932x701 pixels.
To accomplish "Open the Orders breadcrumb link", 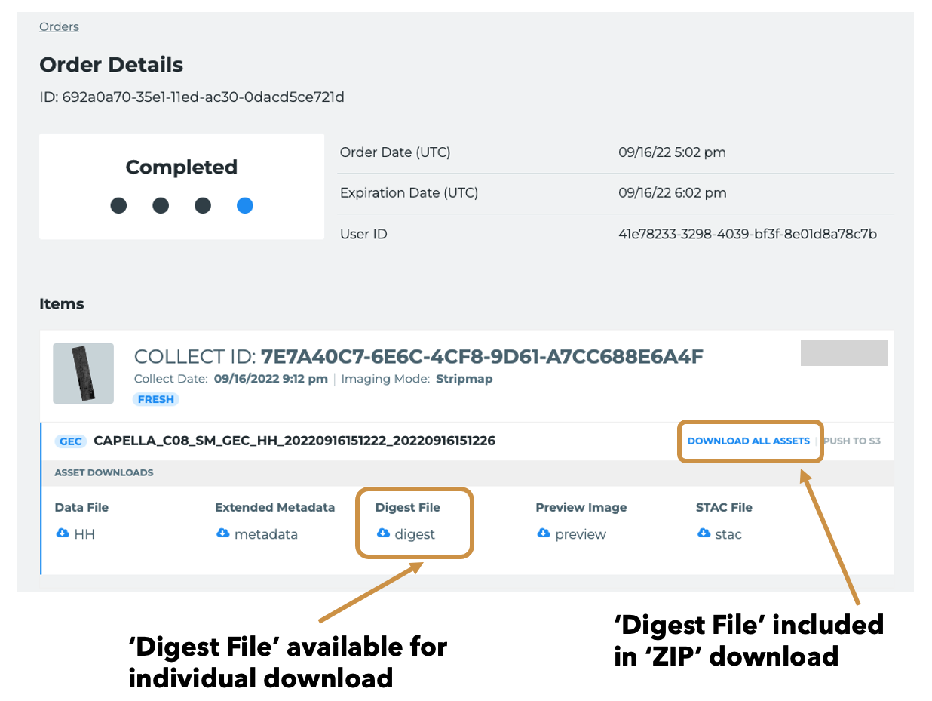I will (x=59, y=27).
